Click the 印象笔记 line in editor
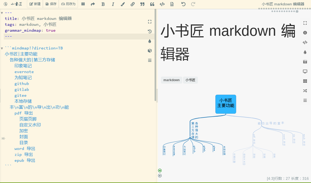The image size is (311, 183). tap(23, 66)
